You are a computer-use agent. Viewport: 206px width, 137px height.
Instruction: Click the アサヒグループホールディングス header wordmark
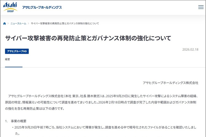pyautogui.click(x=42, y=7)
